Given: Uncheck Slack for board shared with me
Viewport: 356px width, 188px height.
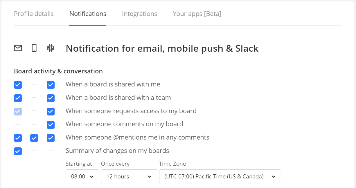Looking at the screenshot, I should coord(51,85).
